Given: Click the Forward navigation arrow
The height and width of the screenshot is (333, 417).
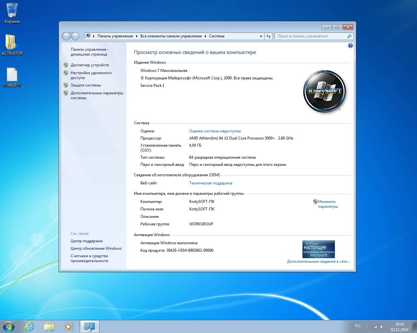Looking at the screenshot, I should [x=75, y=36].
